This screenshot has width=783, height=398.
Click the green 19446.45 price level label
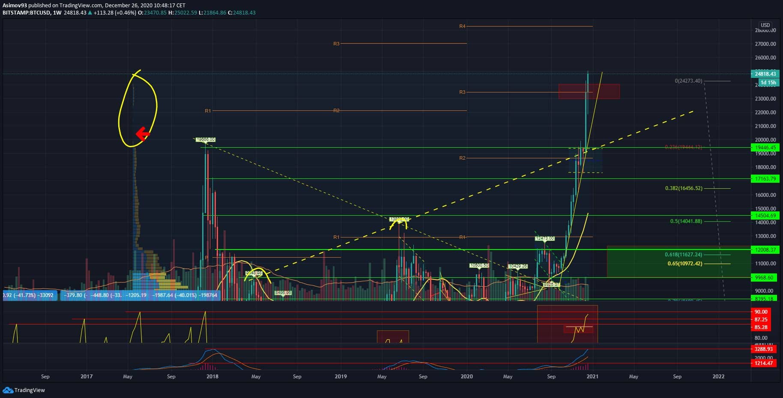pyautogui.click(x=765, y=147)
